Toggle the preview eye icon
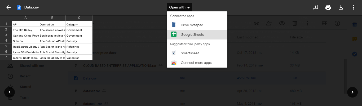The image size is (362, 106). pos(282,23)
